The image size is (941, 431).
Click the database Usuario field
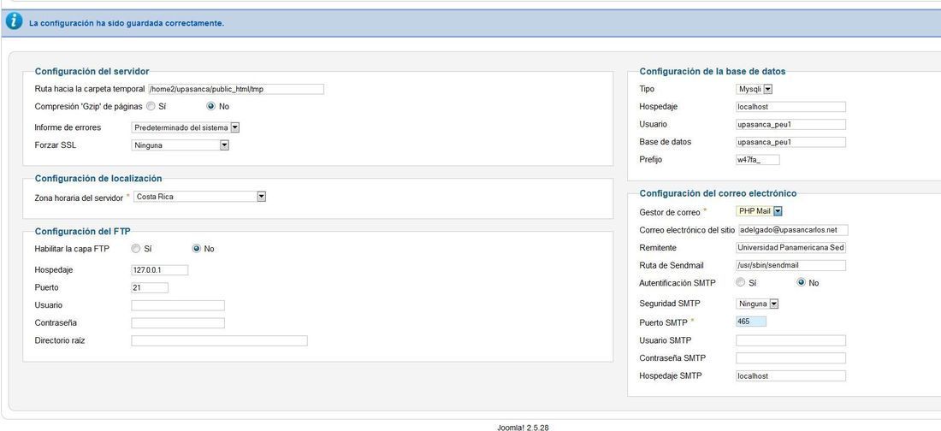791,124
